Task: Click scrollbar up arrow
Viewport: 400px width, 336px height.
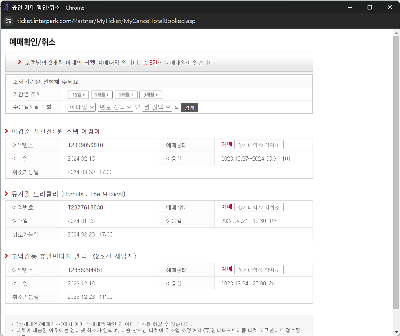Action: click(x=396, y=33)
